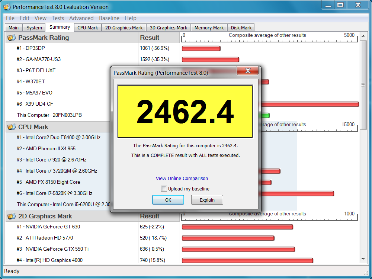Click the 740 (15.8%) result value

[x=152, y=260]
